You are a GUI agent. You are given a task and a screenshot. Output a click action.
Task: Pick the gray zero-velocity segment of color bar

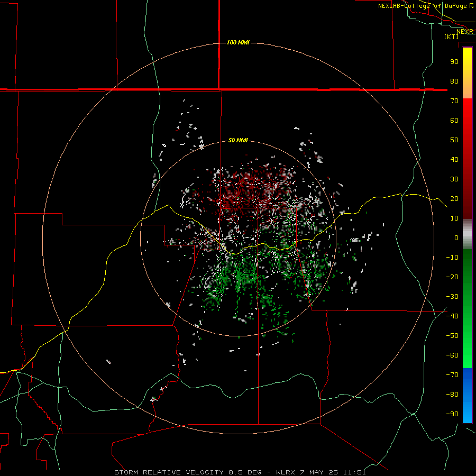pos(467,234)
